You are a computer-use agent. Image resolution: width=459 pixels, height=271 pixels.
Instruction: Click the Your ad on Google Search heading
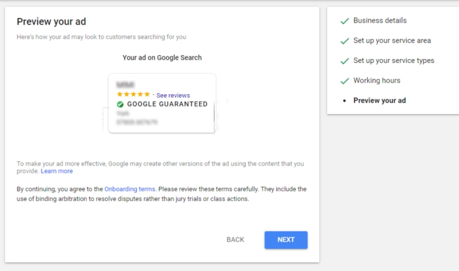tap(162, 58)
